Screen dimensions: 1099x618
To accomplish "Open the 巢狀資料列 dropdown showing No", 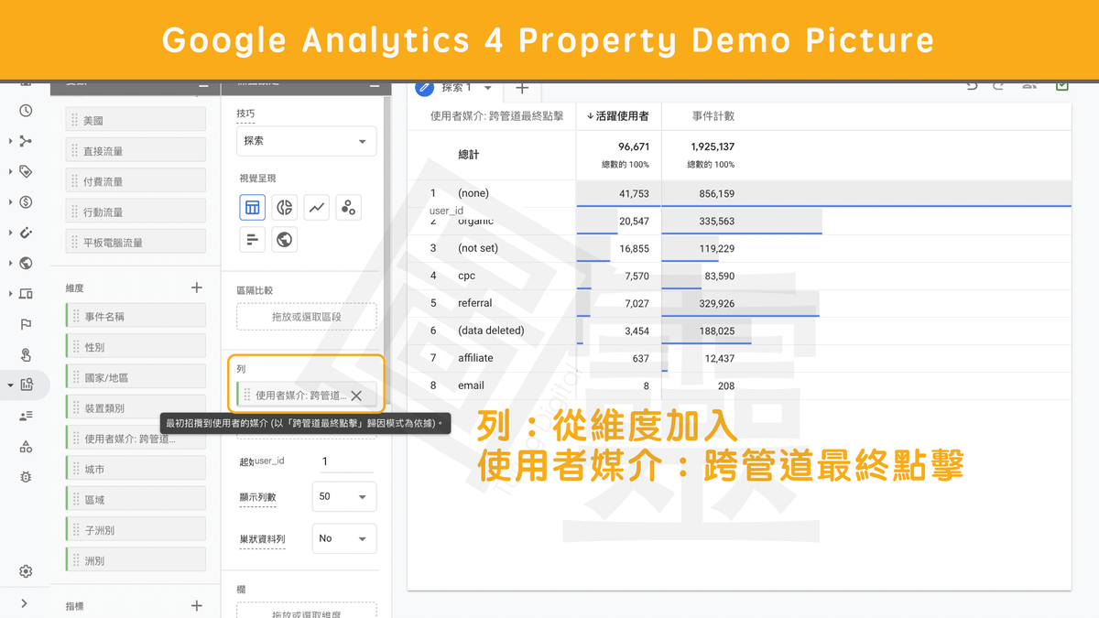I will pyautogui.click(x=344, y=538).
